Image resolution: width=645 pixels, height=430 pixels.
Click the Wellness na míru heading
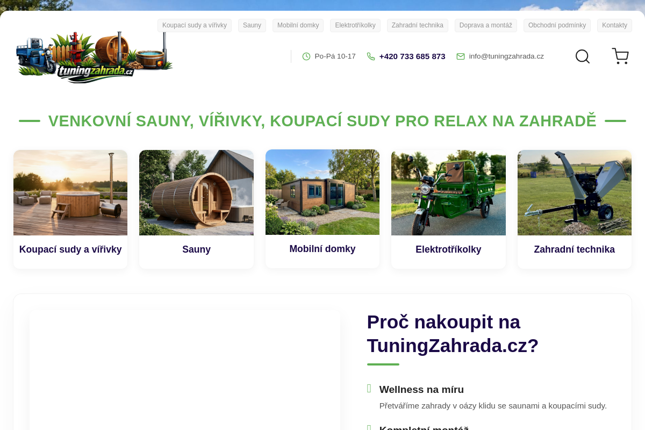[x=421, y=389]
